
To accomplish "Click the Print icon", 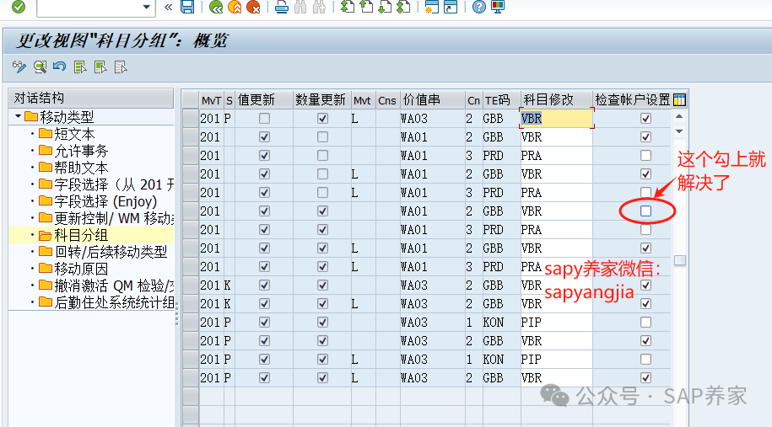I will pos(282,7).
